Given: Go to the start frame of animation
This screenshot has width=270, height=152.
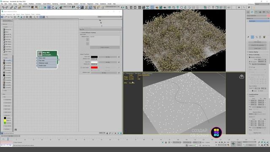Looking at the screenshot, I should [216, 142].
